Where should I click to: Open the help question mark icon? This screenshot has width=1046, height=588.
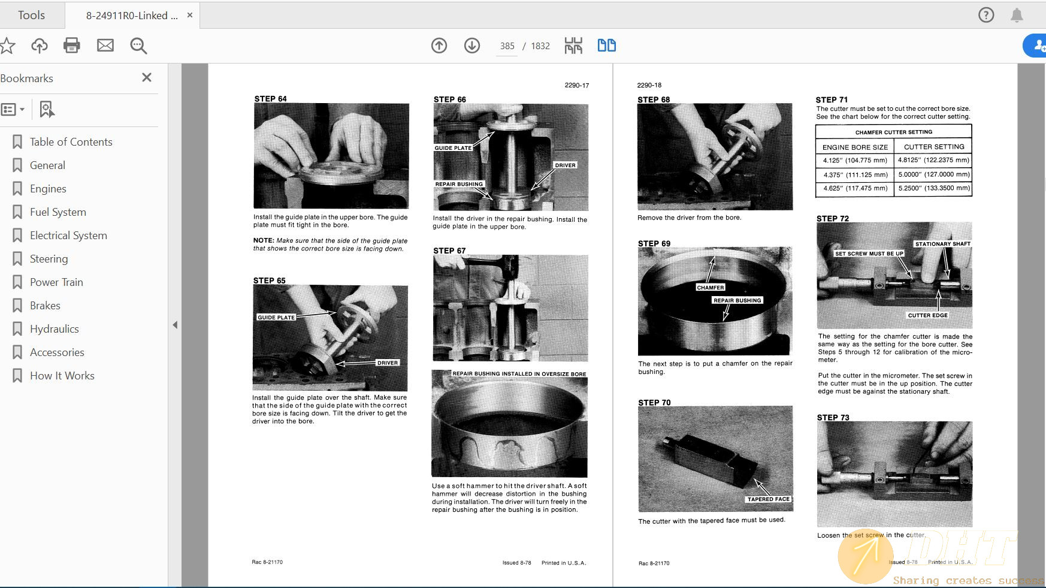[x=986, y=15]
